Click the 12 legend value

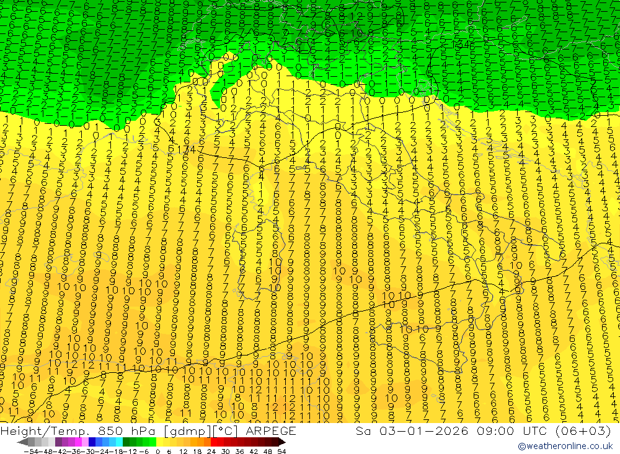(x=183, y=452)
